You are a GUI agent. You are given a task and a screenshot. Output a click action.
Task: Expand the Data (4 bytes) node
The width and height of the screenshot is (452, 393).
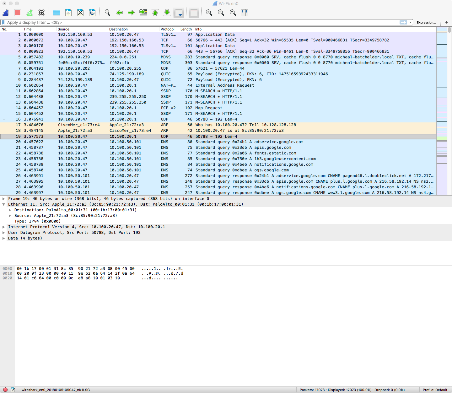point(4,238)
